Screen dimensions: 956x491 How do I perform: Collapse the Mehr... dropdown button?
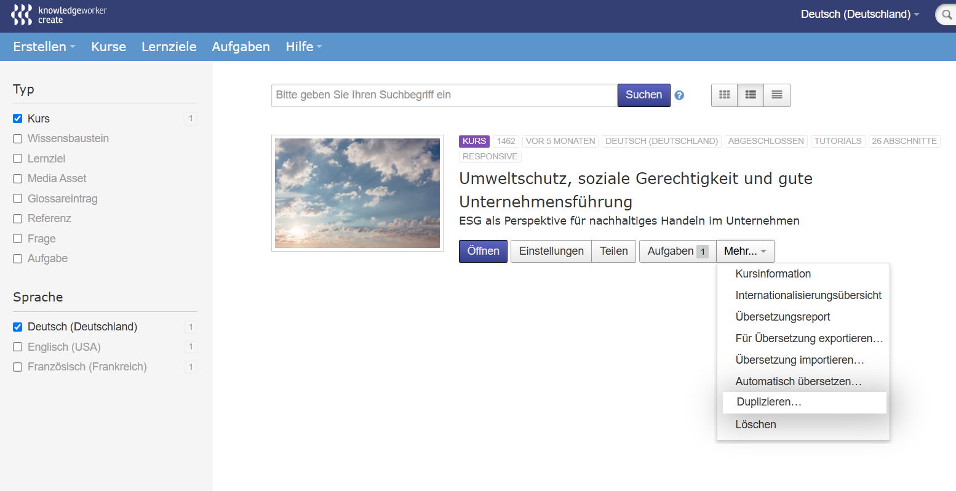745,251
